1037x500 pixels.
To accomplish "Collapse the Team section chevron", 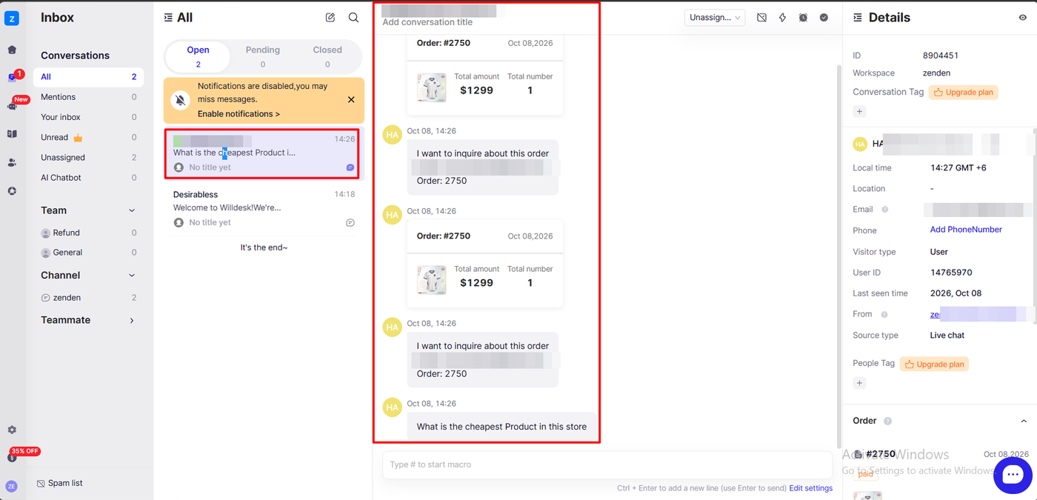I will coord(132,211).
